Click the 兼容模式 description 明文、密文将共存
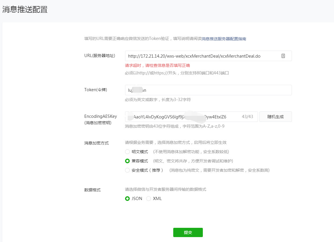This screenshot has width=334, height=242. pos(193,161)
